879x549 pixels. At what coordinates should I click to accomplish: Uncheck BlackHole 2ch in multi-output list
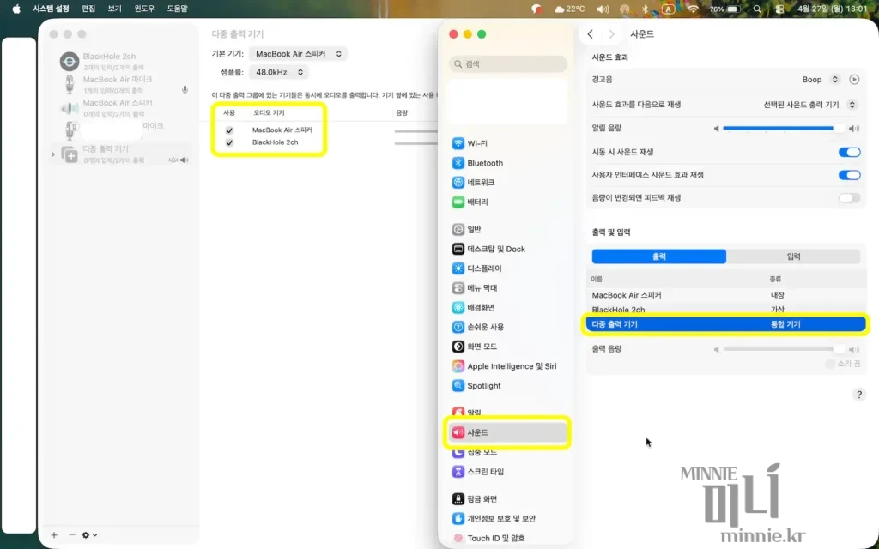point(229,142)
